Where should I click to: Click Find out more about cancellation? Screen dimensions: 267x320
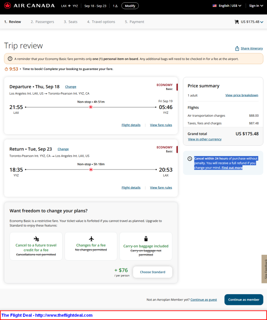(x=232, y=168)
